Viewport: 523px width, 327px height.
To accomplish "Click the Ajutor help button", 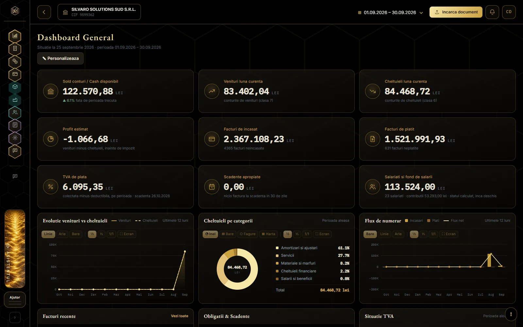I will (15, 300).
